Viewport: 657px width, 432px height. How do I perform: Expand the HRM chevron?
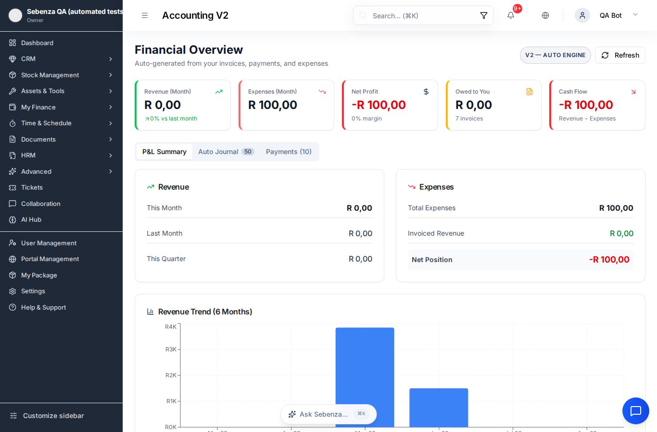[x=111, y=155]
